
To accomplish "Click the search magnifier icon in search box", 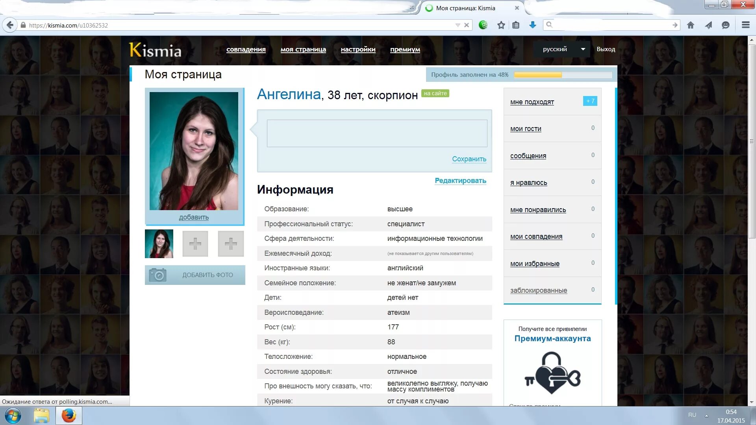I will pos(549,25).
